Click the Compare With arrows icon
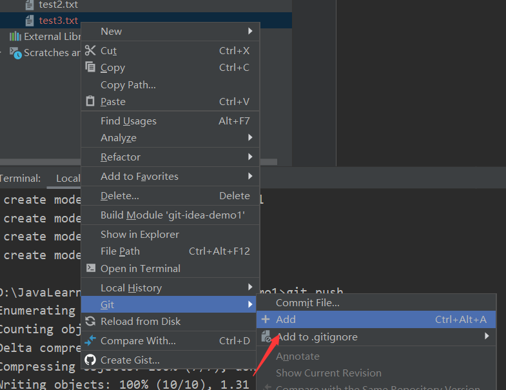The height and width of the screenshot is (390, 506). click(x=90, y=340)
